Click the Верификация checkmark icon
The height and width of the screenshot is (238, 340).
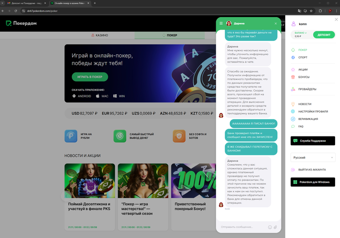[293, 119]
